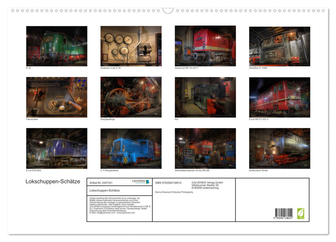The width and height of the screenshot is (336, 242).
Task: Select the Dampflok 41 1185-2 photo
Action: [280, 46]
